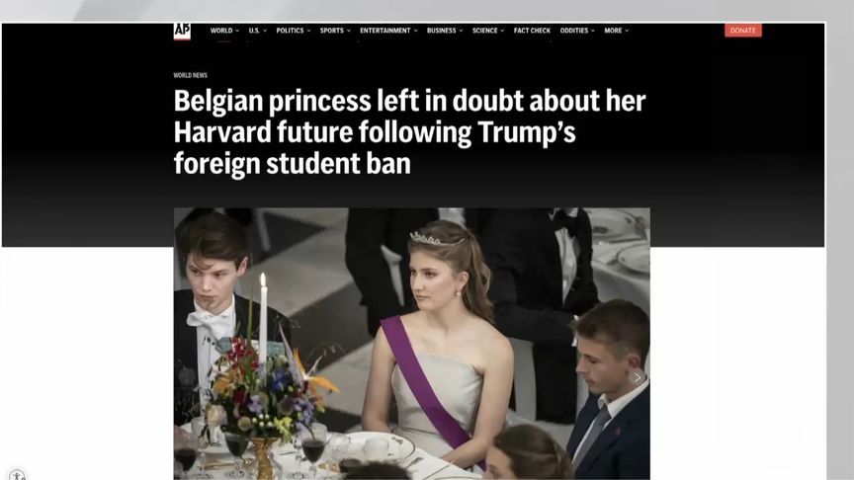Expand the U.S. menu dropdown
The image size is (854, 480).
[258, 31]
